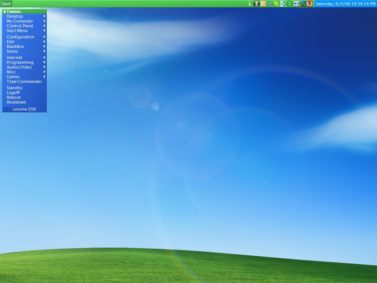The width and height of the screenshot is (377, 283).
Task: Expand the Internet submenu arrow
Action: (45, 57)
